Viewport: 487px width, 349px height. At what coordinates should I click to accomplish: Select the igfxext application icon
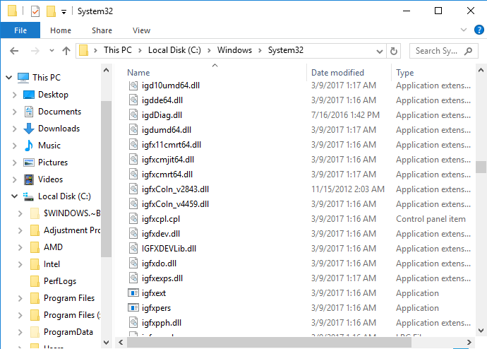click(133, 292)
